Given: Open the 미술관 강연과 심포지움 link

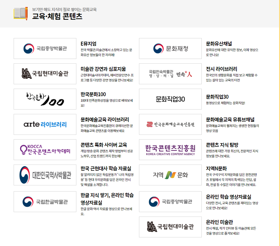Looking at the screenshot, I should 103,69.
